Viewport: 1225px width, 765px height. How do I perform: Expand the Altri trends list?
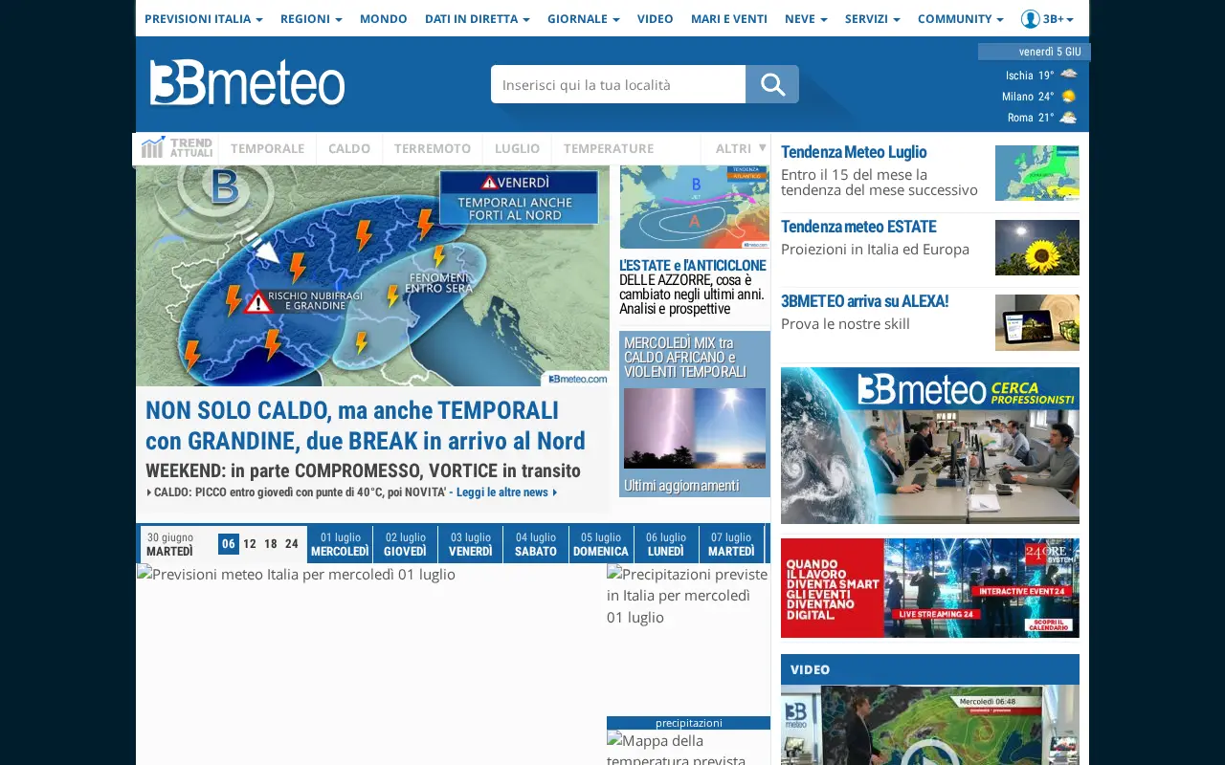coord(741,148)
